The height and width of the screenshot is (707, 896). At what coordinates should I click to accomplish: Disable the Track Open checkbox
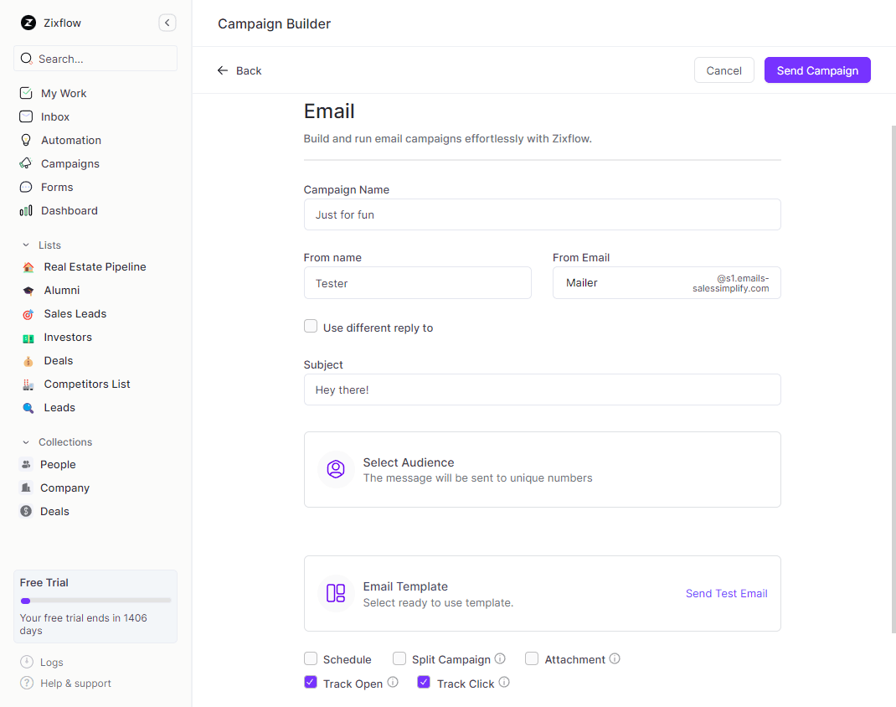click(311, 683)
